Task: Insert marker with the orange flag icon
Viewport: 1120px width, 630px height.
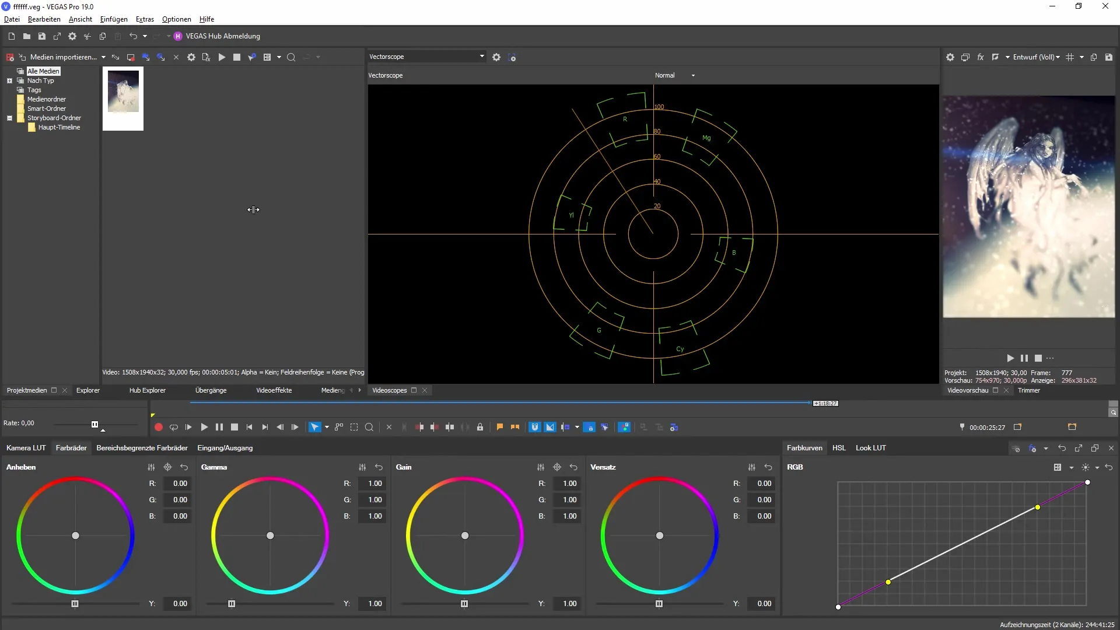Action: 500,427
